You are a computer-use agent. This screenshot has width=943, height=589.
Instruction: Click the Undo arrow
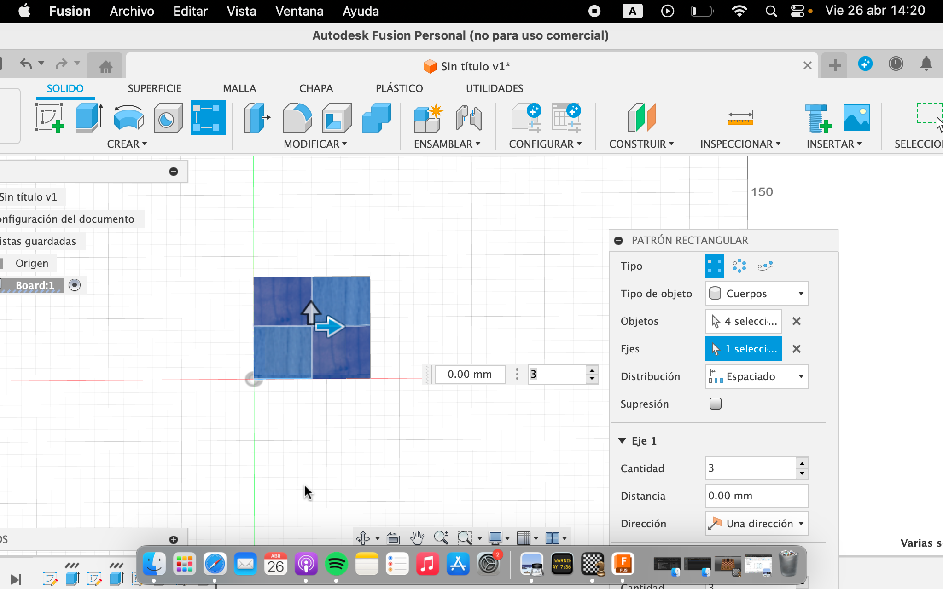[26, 64]
